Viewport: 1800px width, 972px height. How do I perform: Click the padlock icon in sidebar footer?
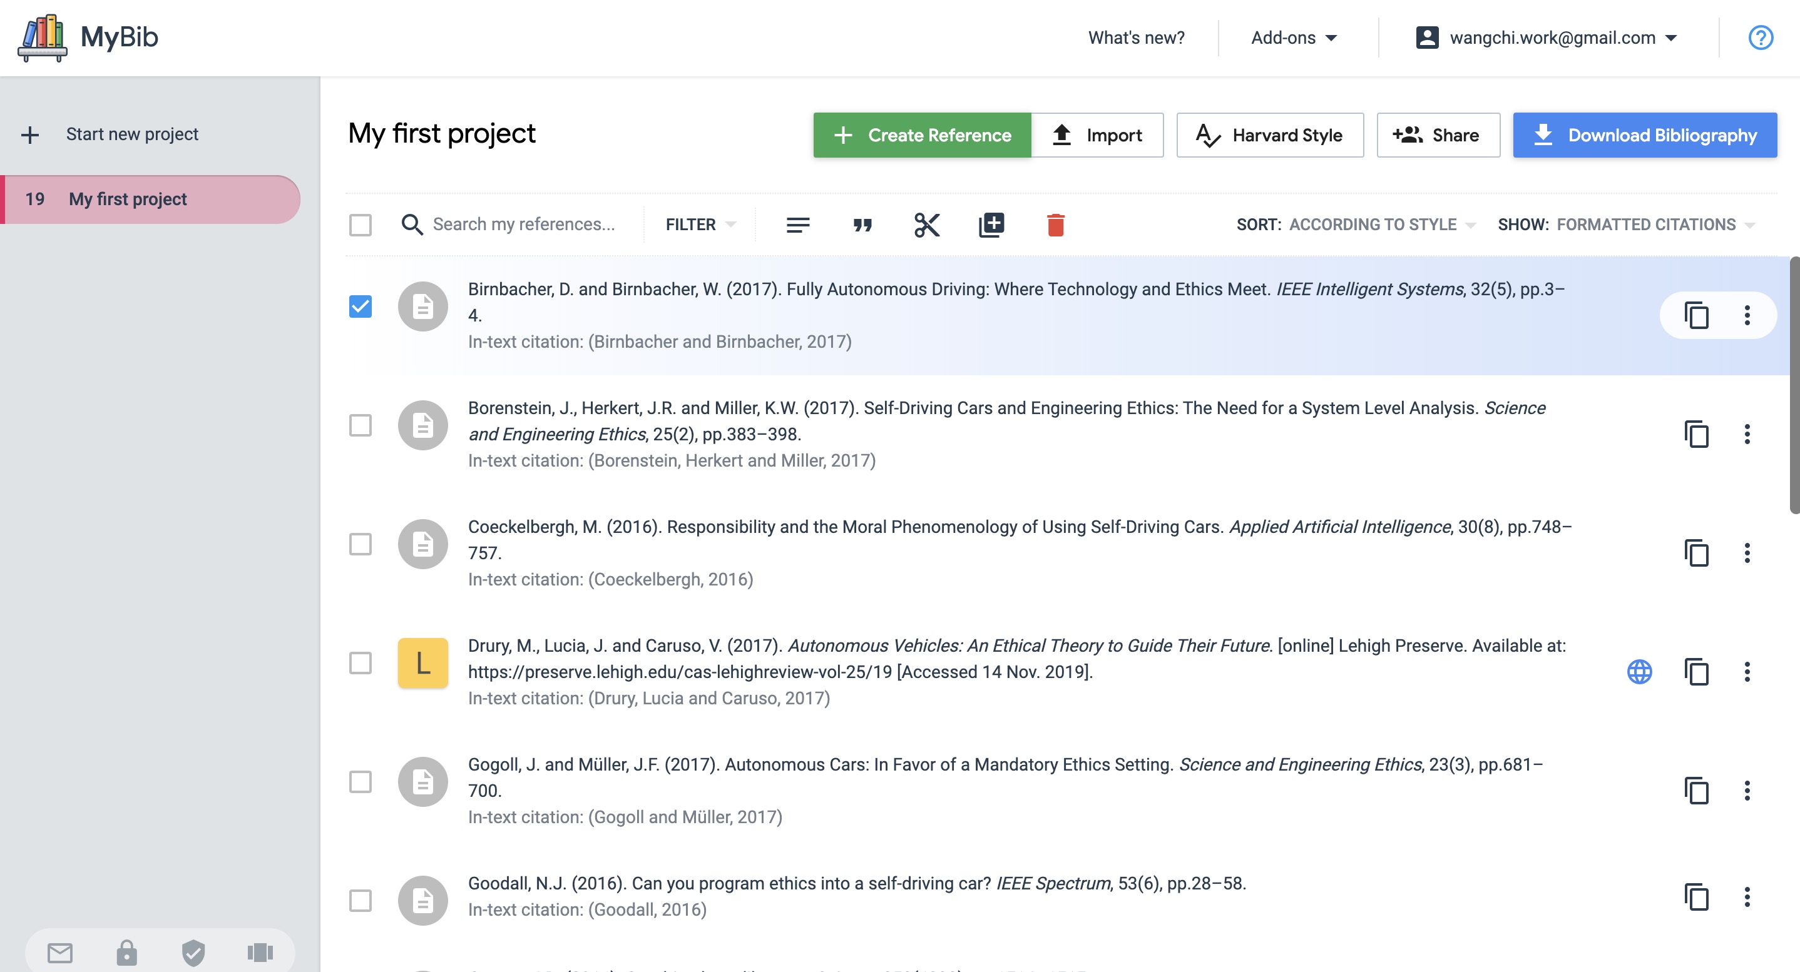pos(126,953)
